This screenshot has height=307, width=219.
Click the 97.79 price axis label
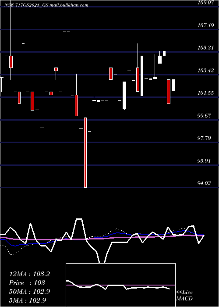coord(205,138)
